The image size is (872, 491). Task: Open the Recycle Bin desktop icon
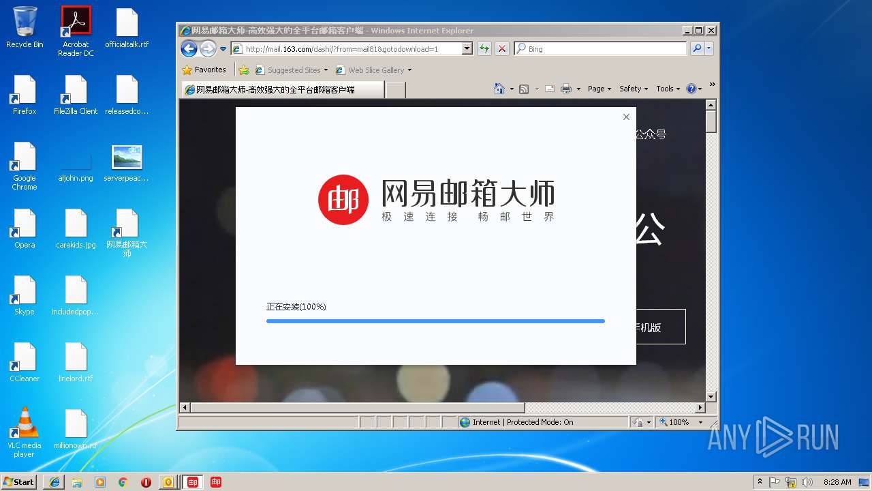pos(25,27)
